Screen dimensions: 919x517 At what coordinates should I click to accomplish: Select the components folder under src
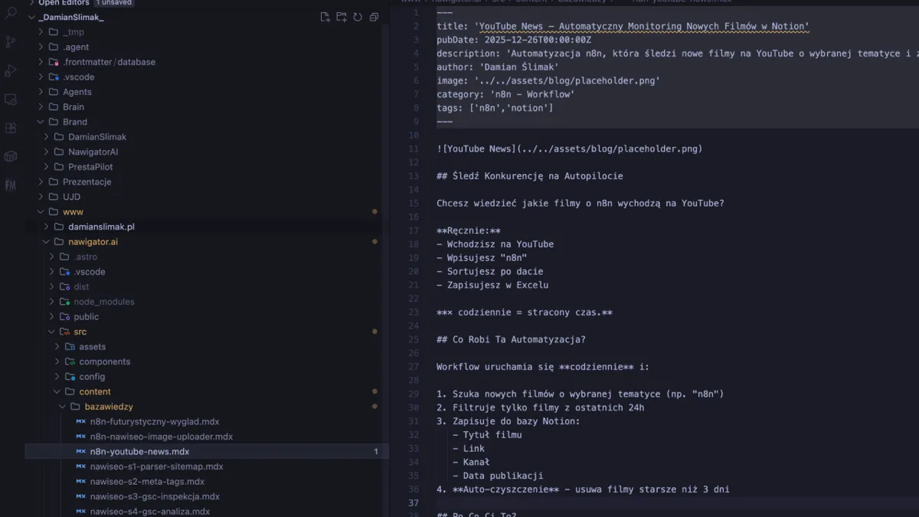point(104,362)
